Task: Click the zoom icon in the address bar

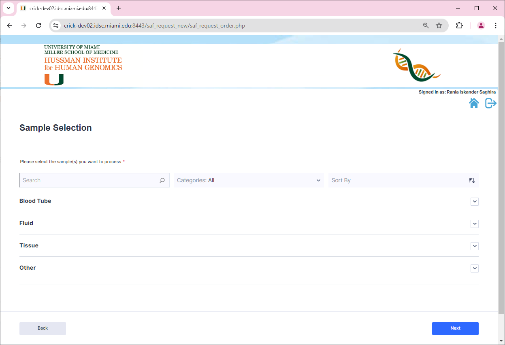Action: [426, 25]
